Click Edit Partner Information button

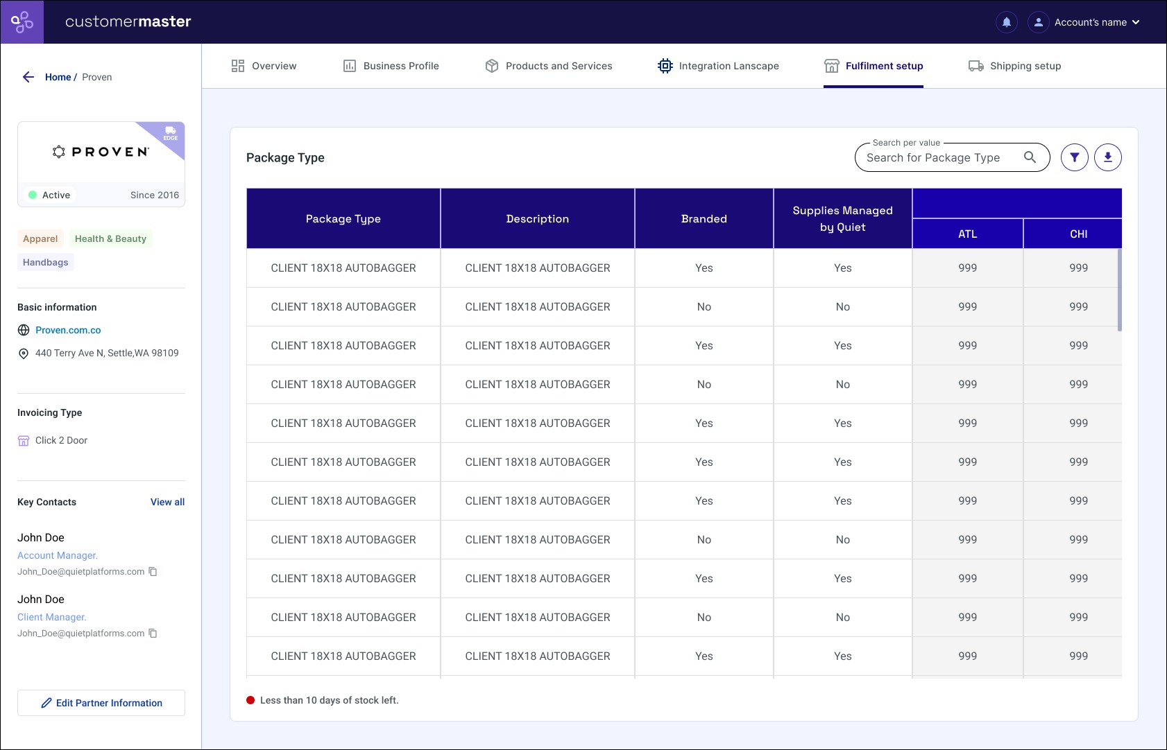point(101,703)
